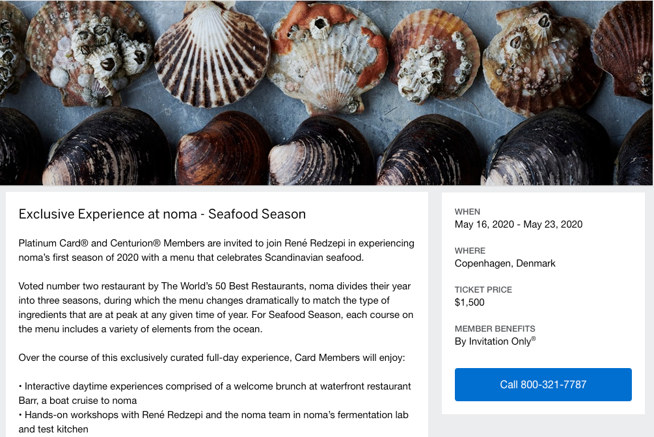Click the registered mark after Invitation Only
This screenshot has width=654, height=437.
coord(534,339)
